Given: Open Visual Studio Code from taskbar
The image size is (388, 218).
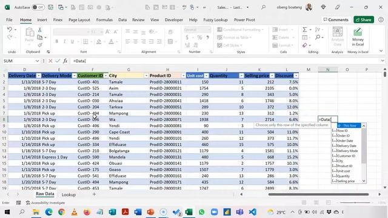Looking at the screenshot, I should (x=252, y=212).
